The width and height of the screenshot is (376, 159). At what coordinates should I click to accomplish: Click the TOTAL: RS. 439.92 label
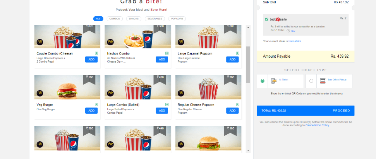(x=274, y=111)
